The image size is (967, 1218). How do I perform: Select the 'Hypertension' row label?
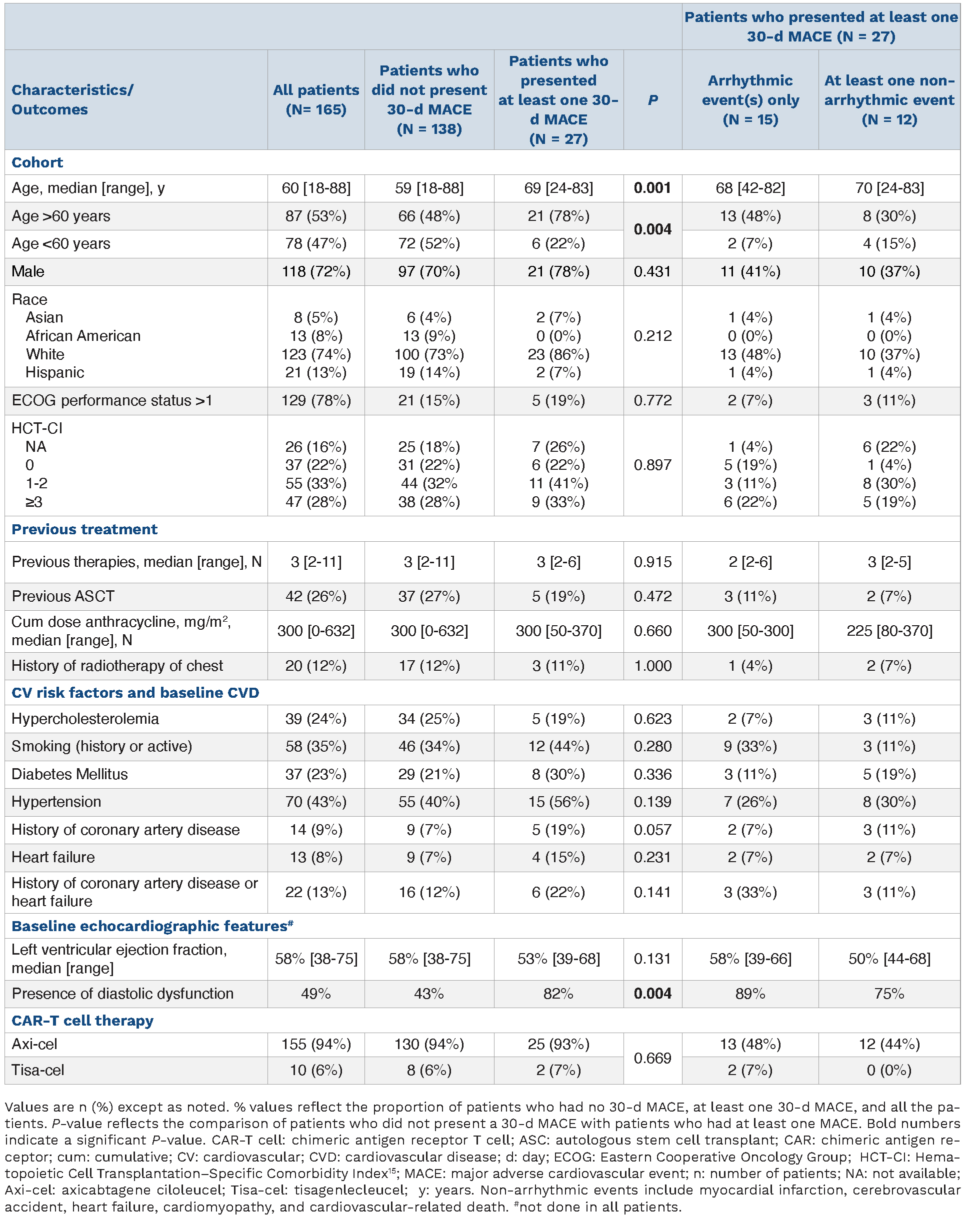(56, 802)
